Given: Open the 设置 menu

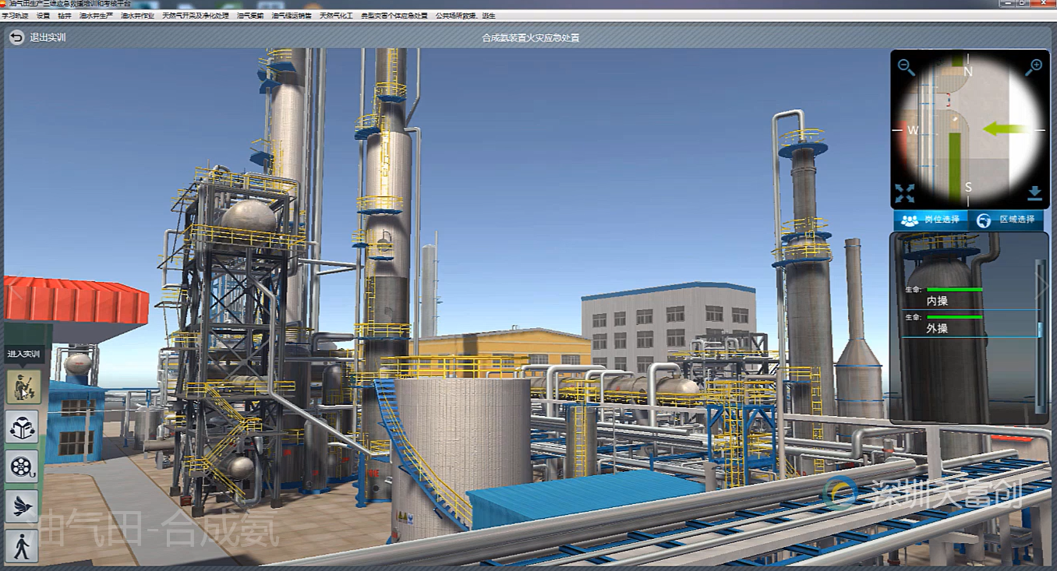Looking at the screenshot, I should pyautogui.click(x=43, y=16).
